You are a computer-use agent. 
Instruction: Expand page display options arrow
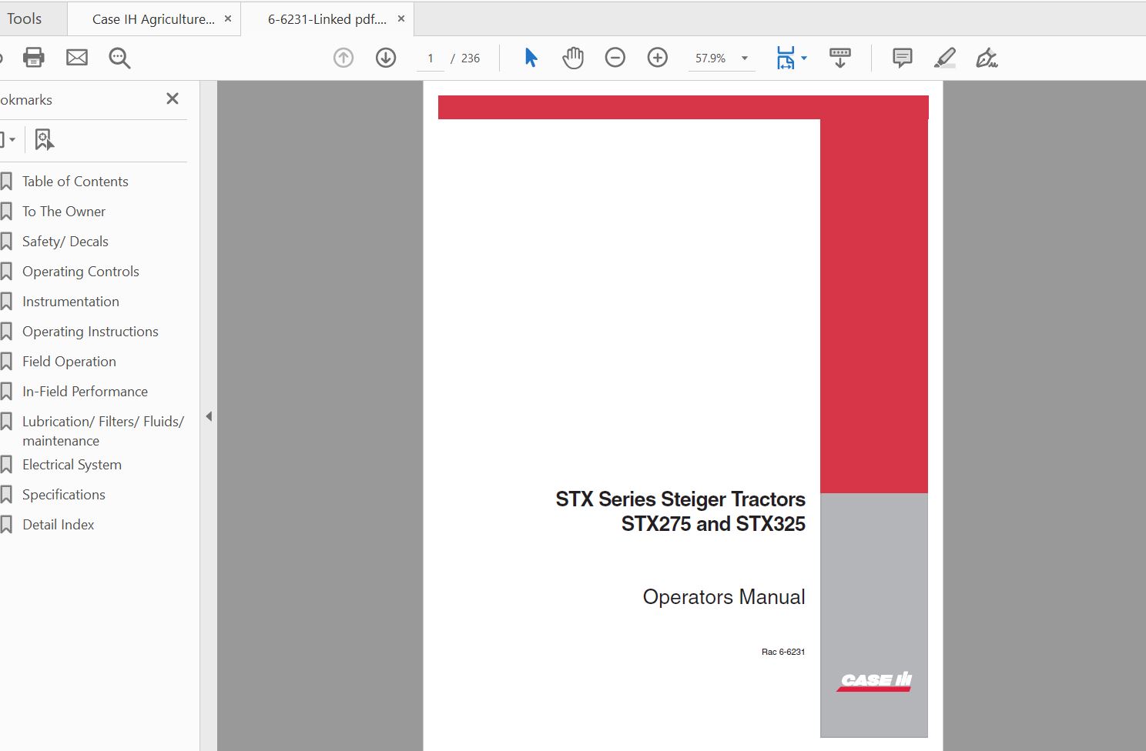point(804,58)
